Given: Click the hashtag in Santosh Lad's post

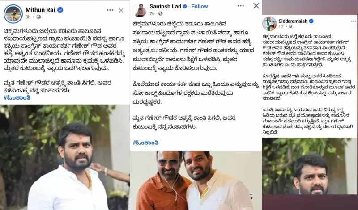Looking at the screenshot, I should tap(146, 143).
